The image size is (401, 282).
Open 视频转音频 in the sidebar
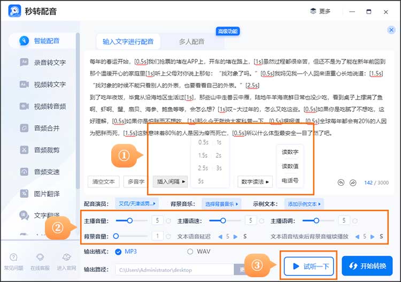(42, 106)
